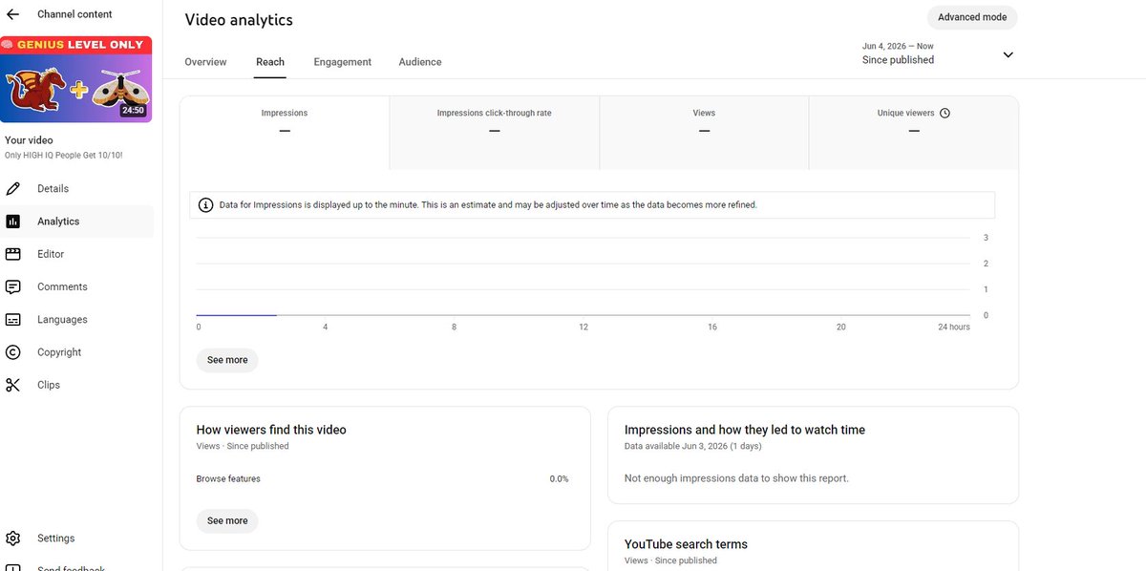This screenshot has height=571, width=1146.
Task: Open the Details menu label
Action: pyautogui.click(x=53, y=189)
